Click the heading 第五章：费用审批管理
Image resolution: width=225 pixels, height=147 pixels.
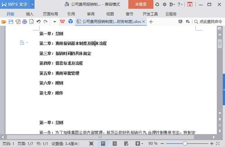click(x=59, y=73)
